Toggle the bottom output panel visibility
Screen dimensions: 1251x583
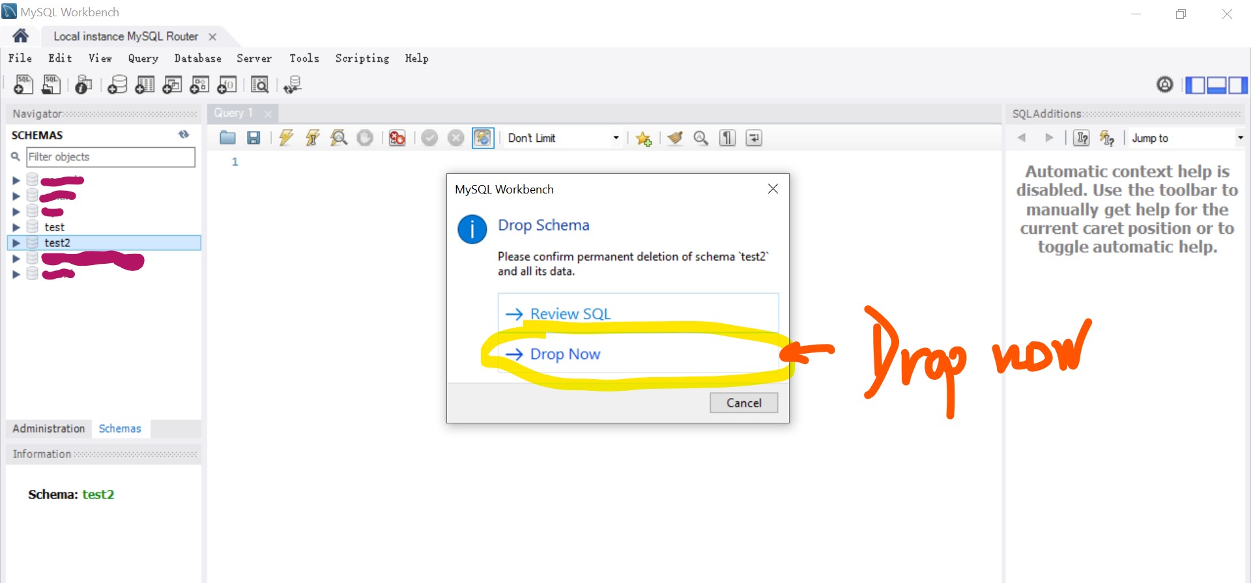(x=1216, y=85)
